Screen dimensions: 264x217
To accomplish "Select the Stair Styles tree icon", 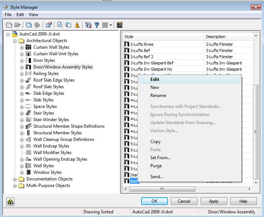I will point(28,113).
